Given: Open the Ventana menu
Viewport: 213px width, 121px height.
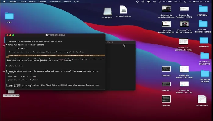Looking at the screenshot, I should 67,2.
